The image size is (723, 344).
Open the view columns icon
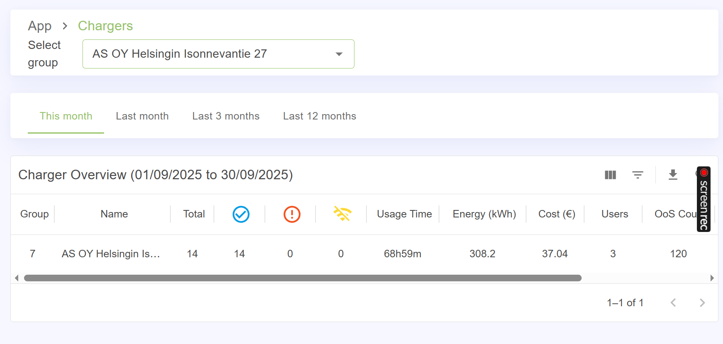tap(610, 175)
